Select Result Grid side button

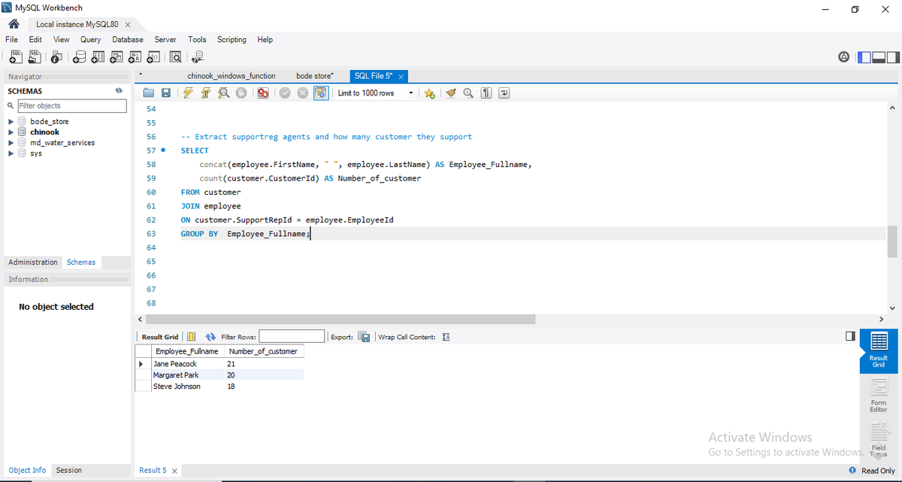pyautogui.click(x=878, y=350)
